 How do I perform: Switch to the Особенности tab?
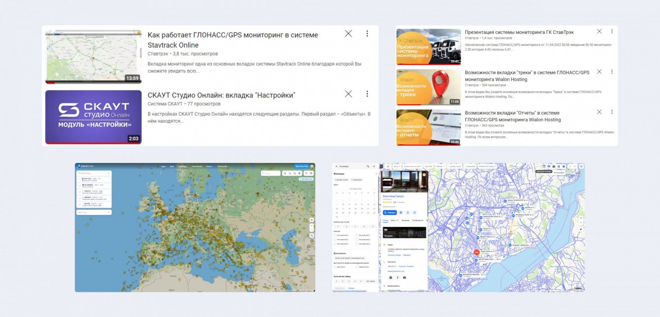click(418, 221)
